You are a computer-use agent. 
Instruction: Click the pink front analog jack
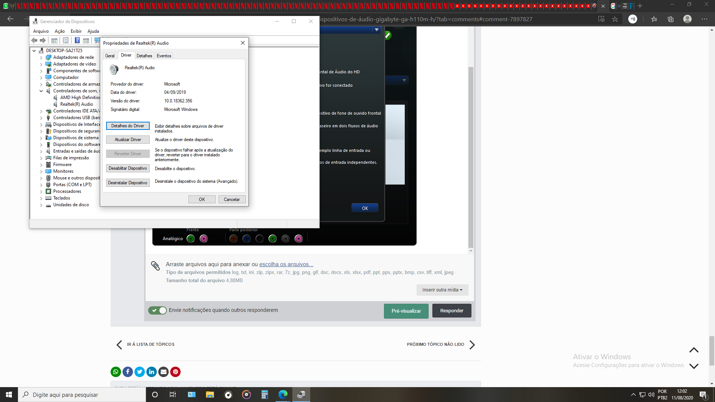click(x=204, y=239)
